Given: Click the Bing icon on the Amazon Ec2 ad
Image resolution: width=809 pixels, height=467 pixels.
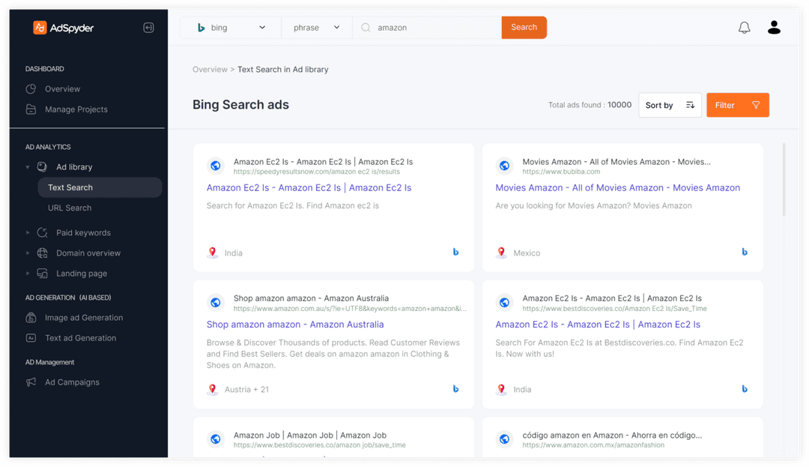Looking at the screenshot, I should [x=455, y=252].
